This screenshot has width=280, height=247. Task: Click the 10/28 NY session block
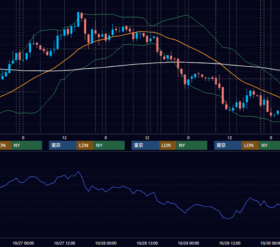click(192, 145)
